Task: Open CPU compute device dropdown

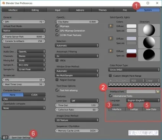Action: [24, 99]
